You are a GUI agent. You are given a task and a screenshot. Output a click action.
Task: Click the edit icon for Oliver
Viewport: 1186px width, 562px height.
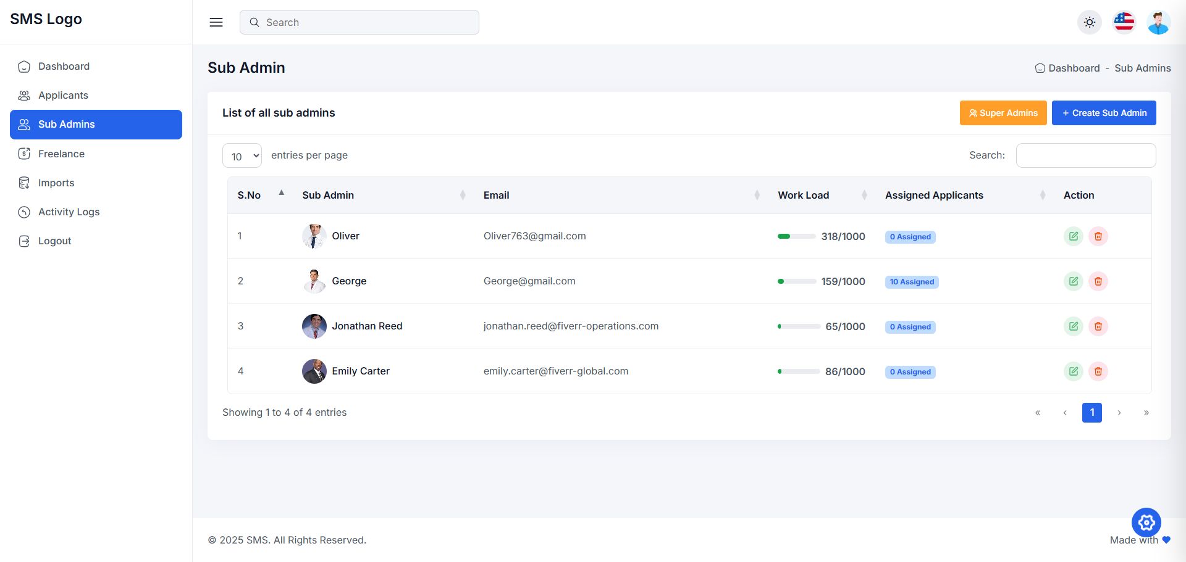point(1073,236)
